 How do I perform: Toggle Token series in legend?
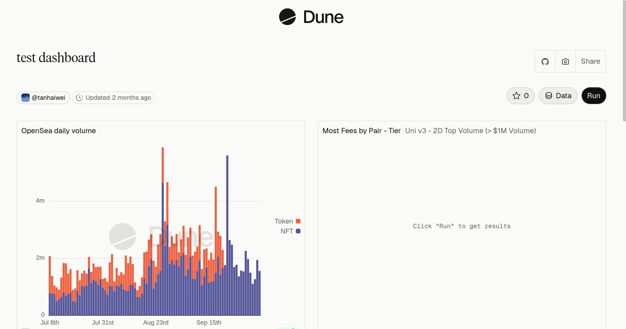[x=287, y=221]
